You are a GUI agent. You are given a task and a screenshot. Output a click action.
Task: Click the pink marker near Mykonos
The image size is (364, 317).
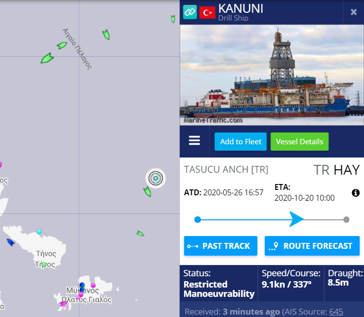(x=93, y=285)
